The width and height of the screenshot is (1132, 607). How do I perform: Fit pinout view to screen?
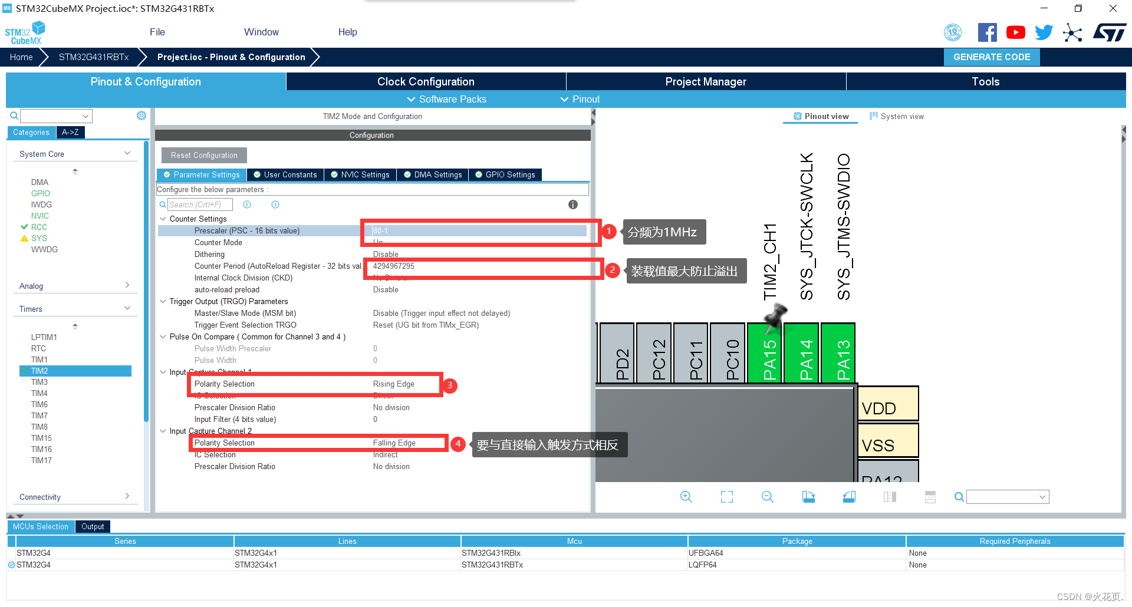[x=727, y=497]
